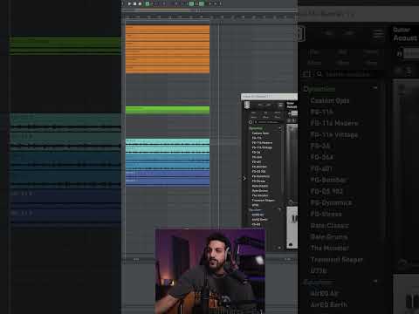Screen dimensions: 419x314
Task: Select FG-2A in the enlarged module list
Action: click(x=320, y=146)
